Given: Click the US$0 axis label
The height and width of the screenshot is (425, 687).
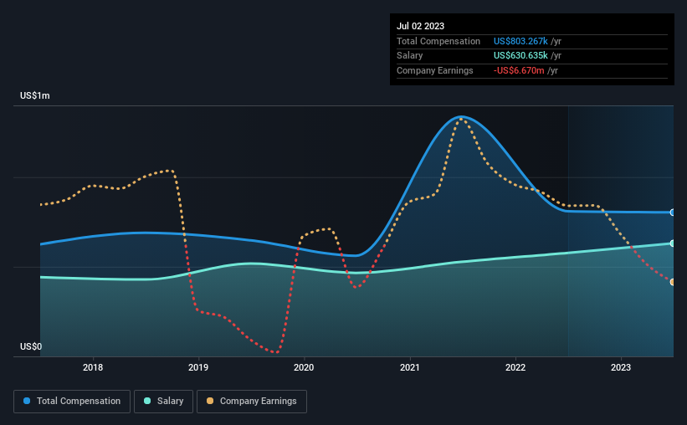Looking at the screenshot, I should coord(31,346).
